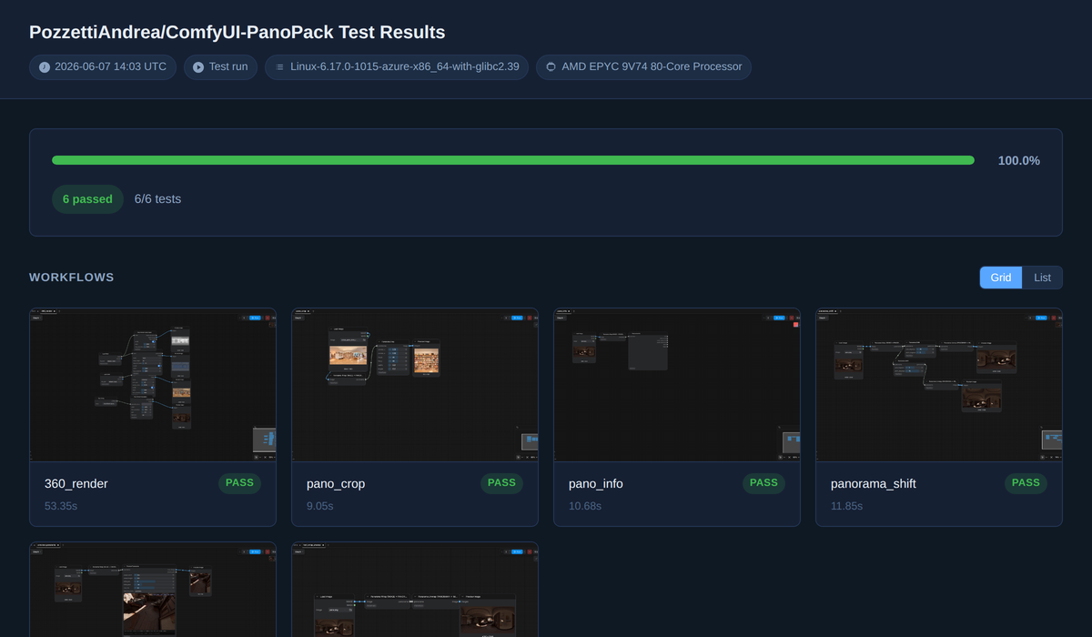Open the pano_info workflow screenshot
The width and height of the screenshot is (1092, 637).
677,384
